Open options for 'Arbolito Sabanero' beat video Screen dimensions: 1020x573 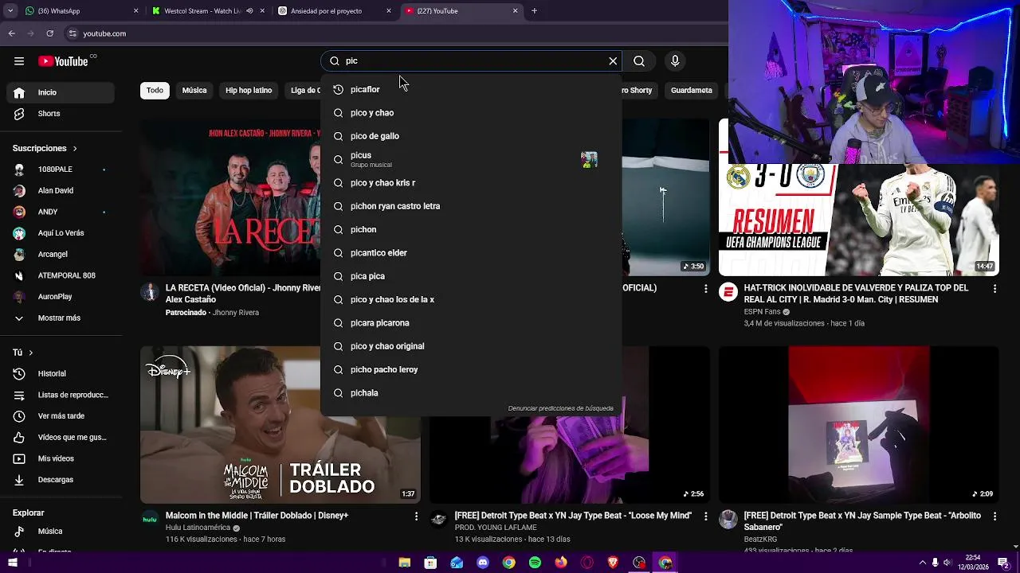click(x=994, y=516)
